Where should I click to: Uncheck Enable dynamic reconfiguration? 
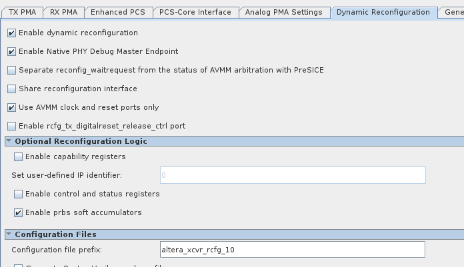click(12, 33)
